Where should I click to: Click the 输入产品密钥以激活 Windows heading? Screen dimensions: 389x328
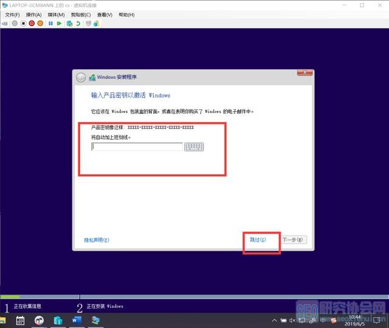[x=131, y=95]
